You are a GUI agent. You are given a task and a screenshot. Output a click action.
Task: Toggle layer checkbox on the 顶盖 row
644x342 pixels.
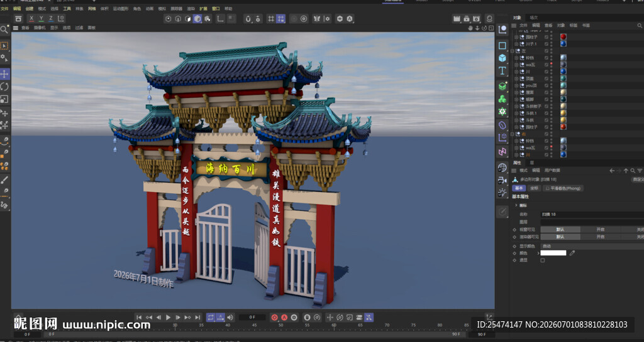pos(547,78)
